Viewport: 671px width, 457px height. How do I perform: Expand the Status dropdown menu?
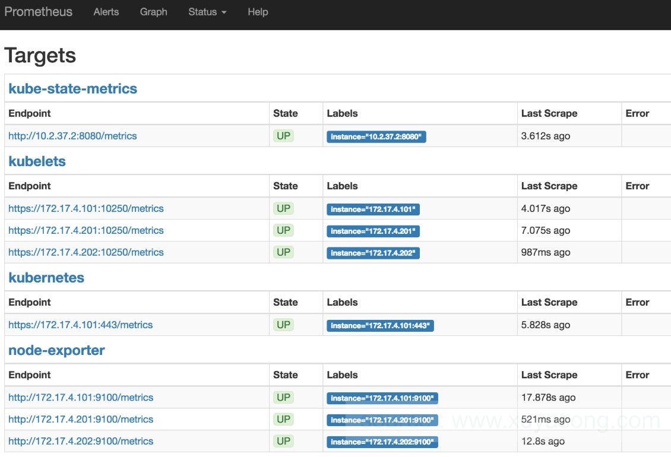tap(207, 12)
